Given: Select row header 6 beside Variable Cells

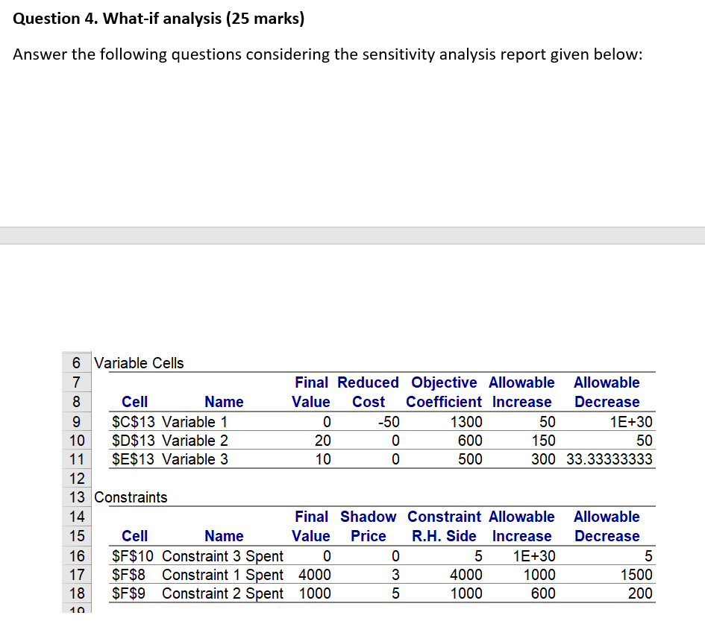Looking at the screenshot, I should [x=75, y=363].
